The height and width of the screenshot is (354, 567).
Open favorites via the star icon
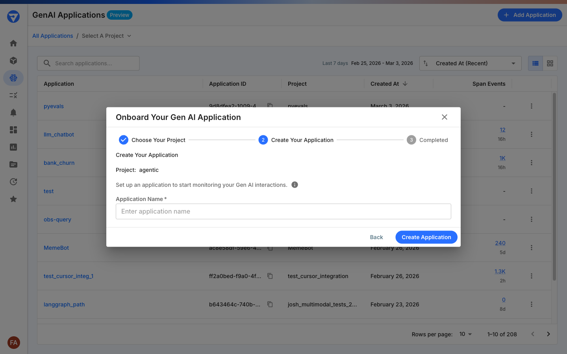13,199
